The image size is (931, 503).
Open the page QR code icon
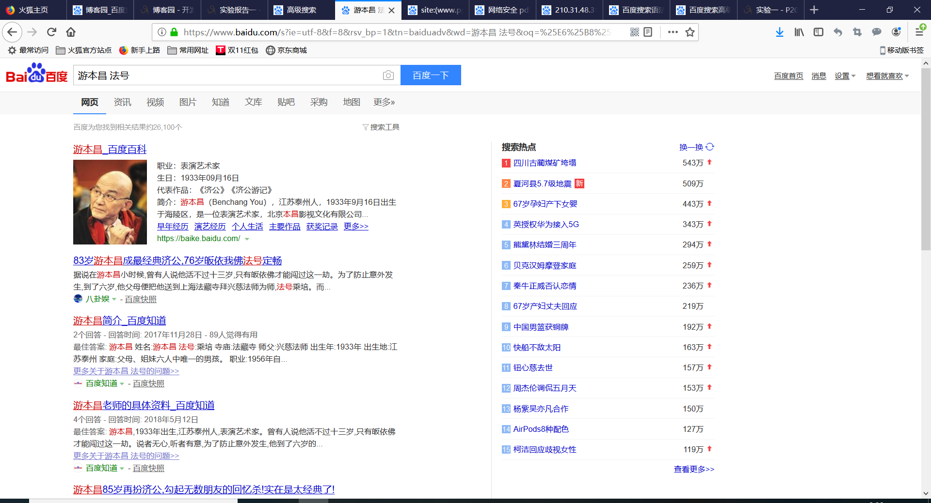click(634, 32)
